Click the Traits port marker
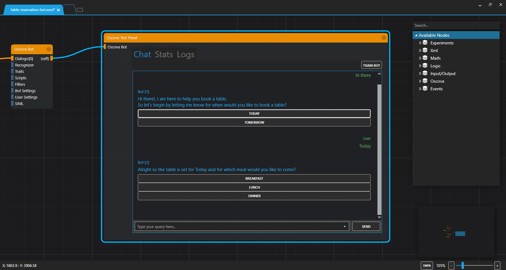The width and height of the screenshot is (506, 270). pos(12,71)
